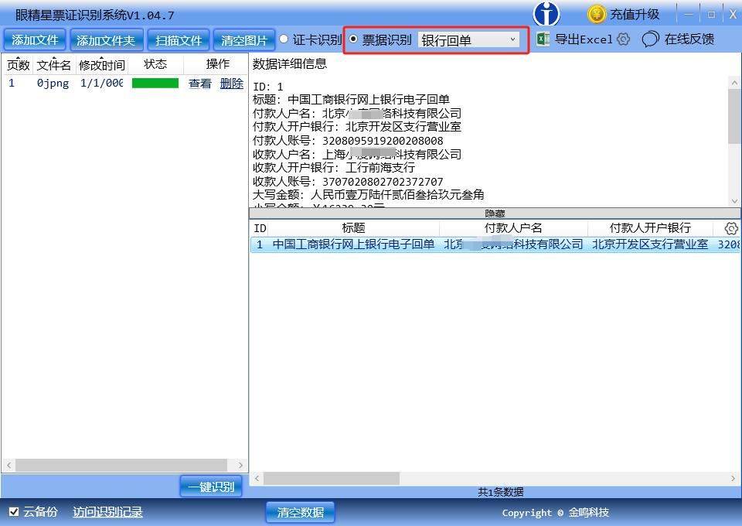Close the window with X button
The height and width of the screenshot is (526, 742).
click(733, 14)
